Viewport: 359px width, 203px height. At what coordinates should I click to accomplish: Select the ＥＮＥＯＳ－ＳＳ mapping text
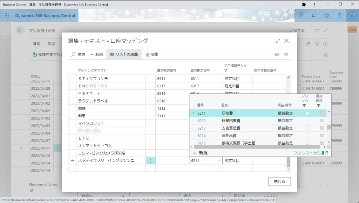(x=93, y=86)
